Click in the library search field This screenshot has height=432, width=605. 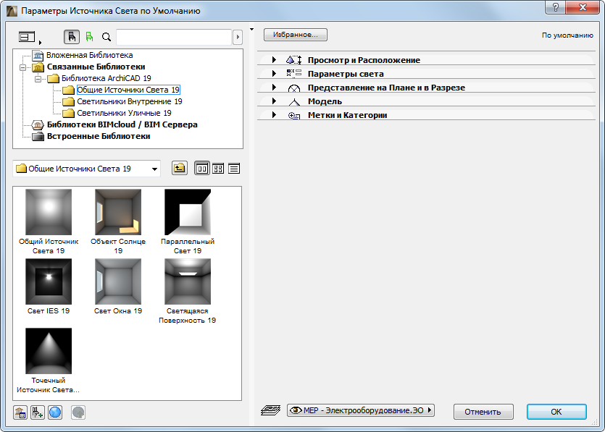click(174, 37)
